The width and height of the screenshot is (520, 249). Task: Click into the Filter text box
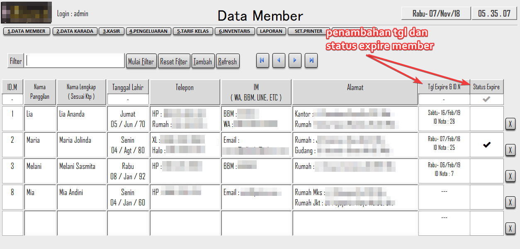(75, 61)
